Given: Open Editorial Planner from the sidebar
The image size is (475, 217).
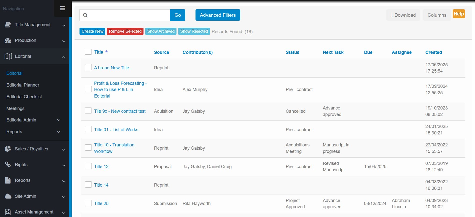Looking at the screenshot, I should tap(23, 85).
